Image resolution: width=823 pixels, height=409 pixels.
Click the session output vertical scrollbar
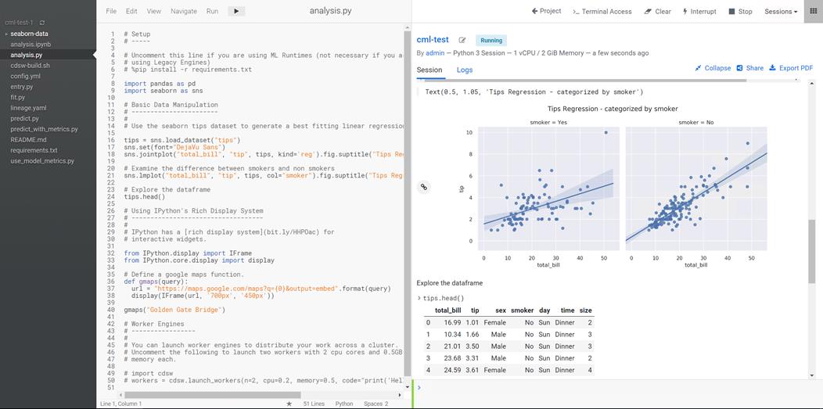tap(811, 251)
